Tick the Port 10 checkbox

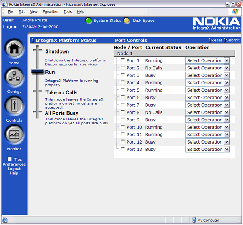pyautogui.click(x=123, y=127)
